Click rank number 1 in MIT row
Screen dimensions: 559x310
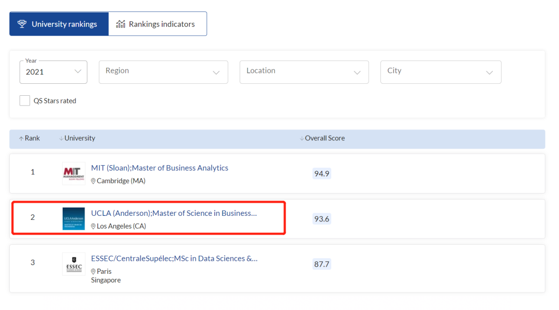click(33, 172)
